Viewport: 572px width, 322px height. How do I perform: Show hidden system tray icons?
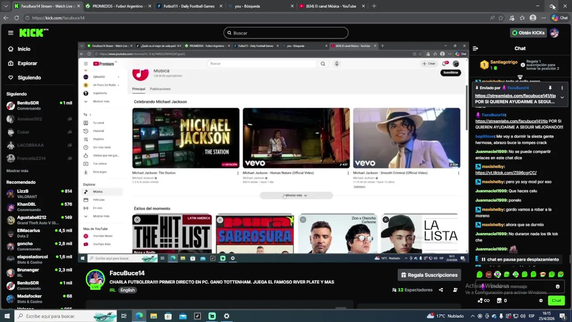click(473, 316)
